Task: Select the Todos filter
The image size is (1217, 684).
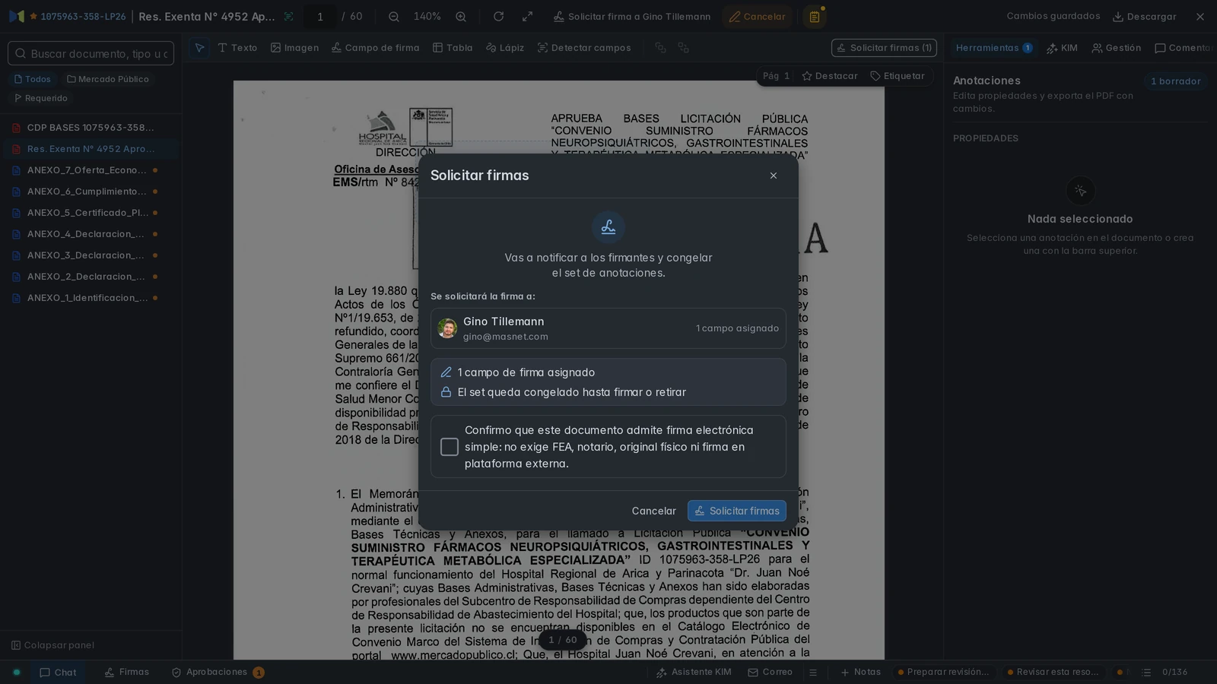Action: (33, 79)
